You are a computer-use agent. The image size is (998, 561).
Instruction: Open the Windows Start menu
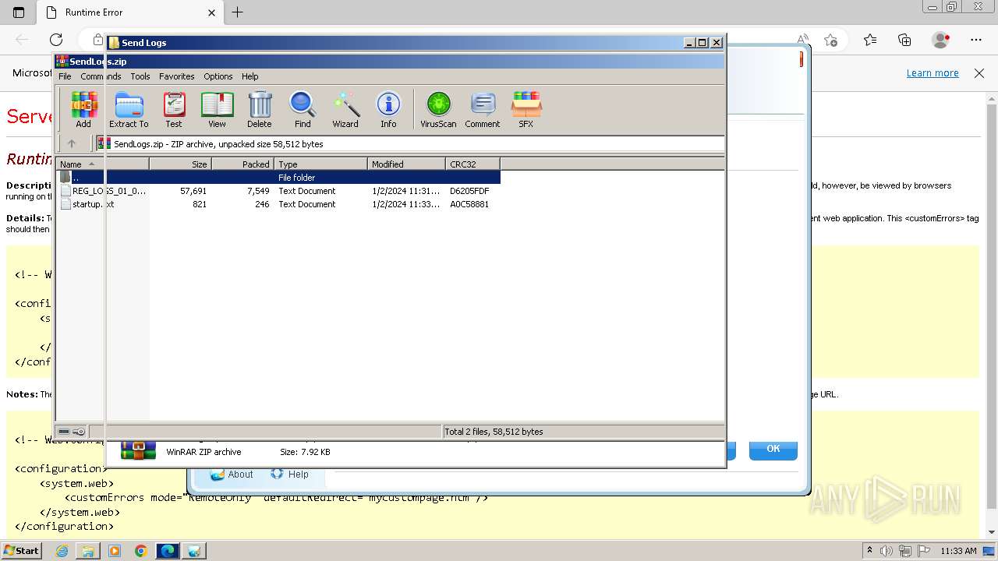(x=22, y=551)
